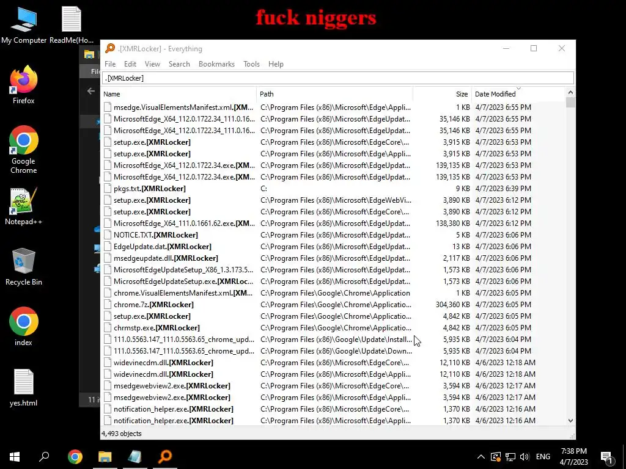
Task: Click the scrollbar down arrow
Action: 570,420
